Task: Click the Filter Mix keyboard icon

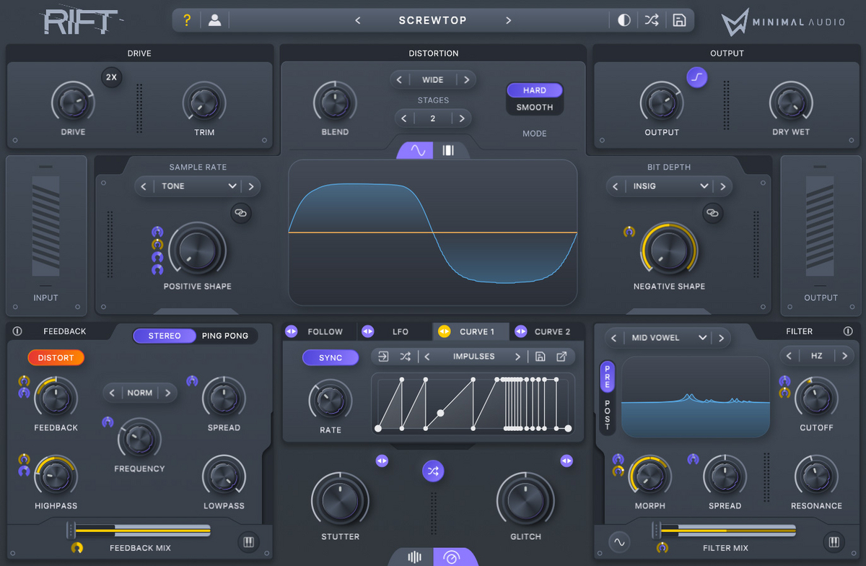Action: pos(834,542)
